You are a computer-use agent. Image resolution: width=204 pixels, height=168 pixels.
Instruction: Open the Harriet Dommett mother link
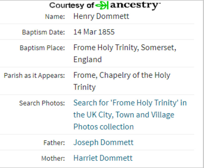103,158
